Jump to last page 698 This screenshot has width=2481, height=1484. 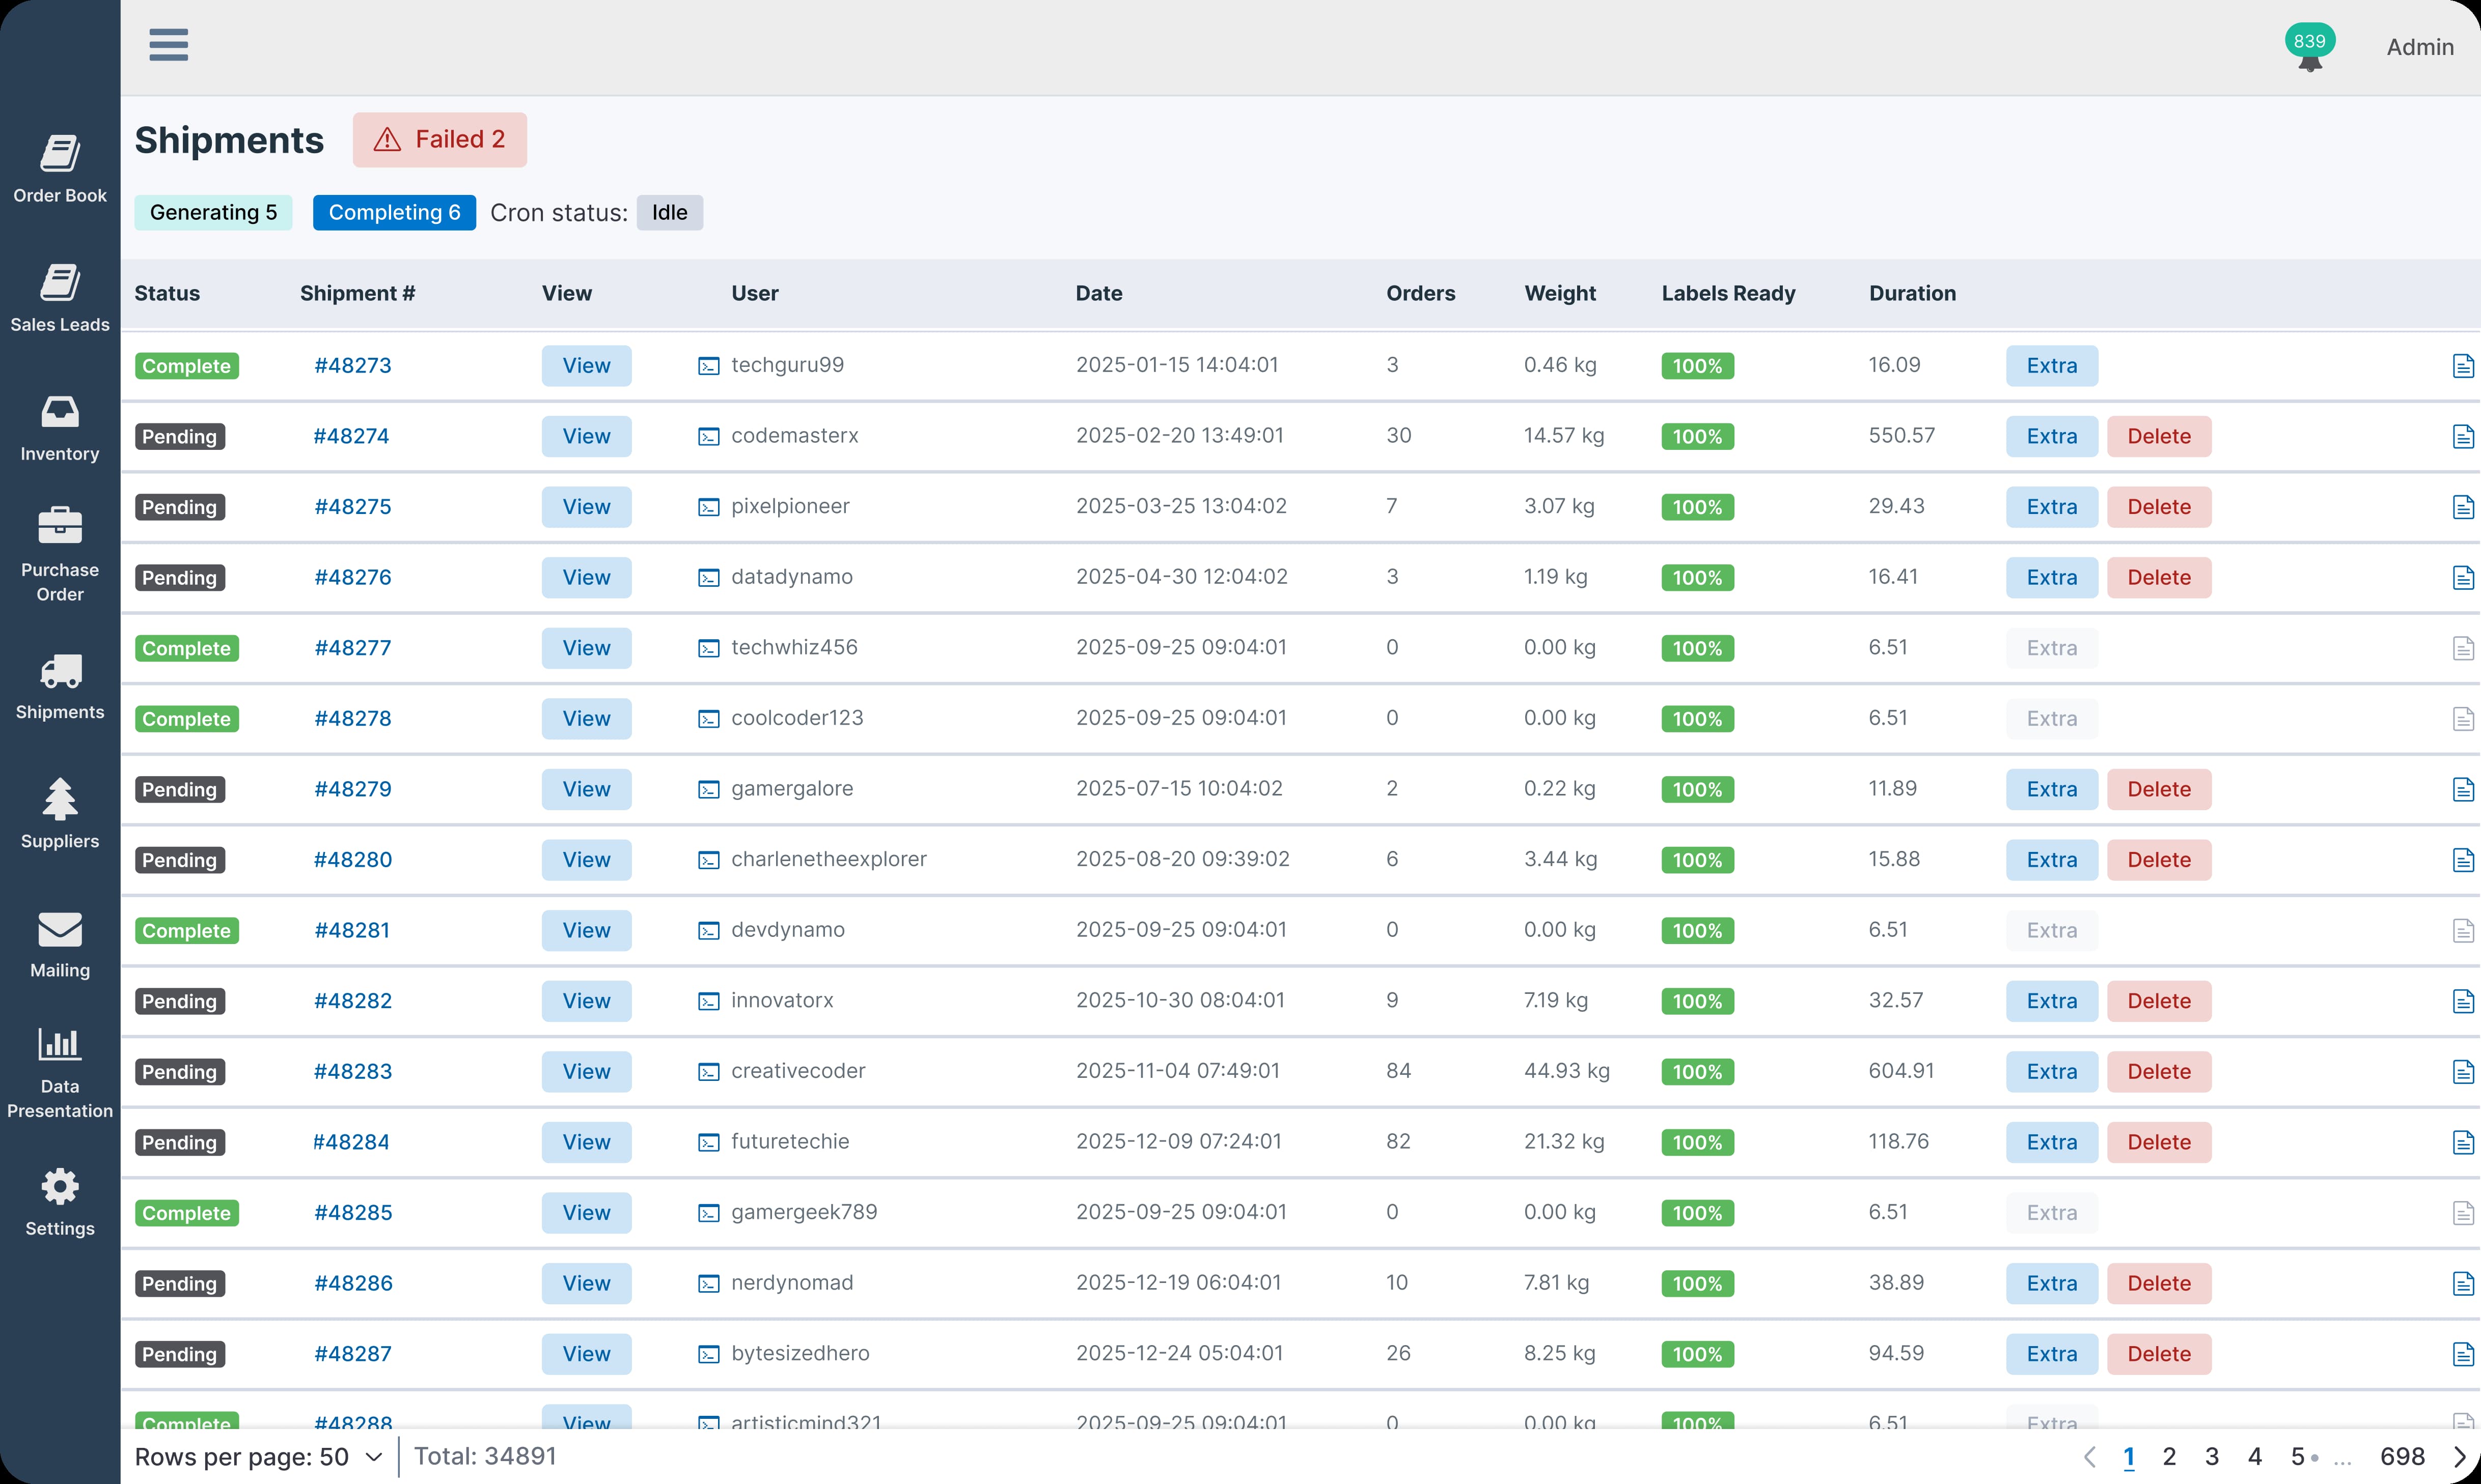2401,1456
